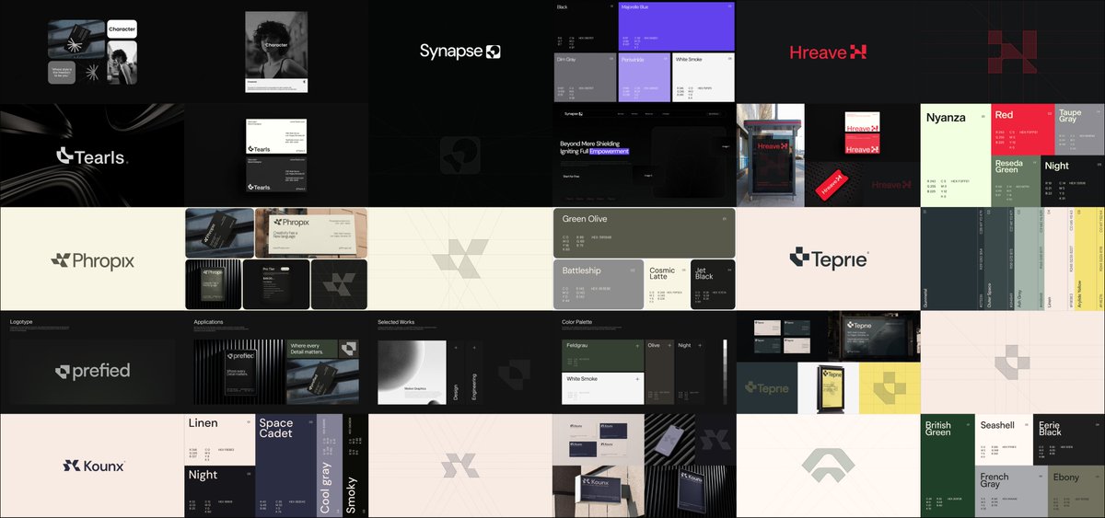The width and height of the screenshot is (1105, 518).
Task: Choose the Battleship gray swatch
Action: point(599,283)
